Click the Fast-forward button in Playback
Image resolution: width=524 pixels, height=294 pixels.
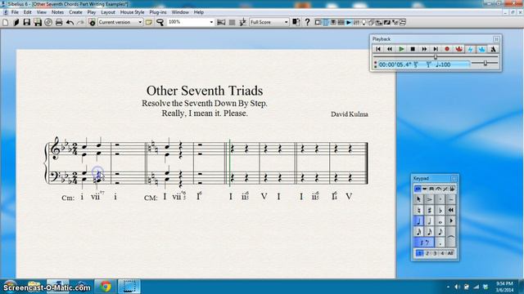pos(424,49)
